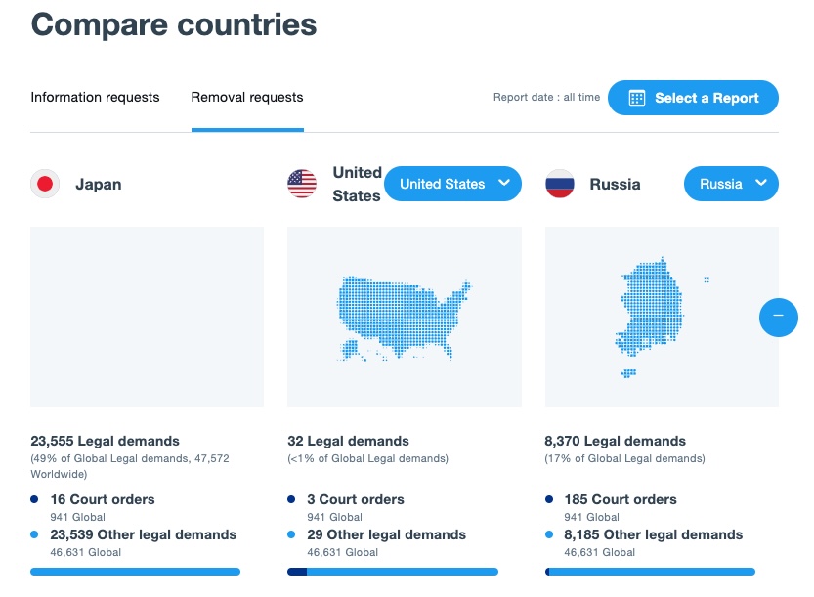Open the United States country dropdown
The width and height of the screenshot is (814, 597).
coord(452,184)
